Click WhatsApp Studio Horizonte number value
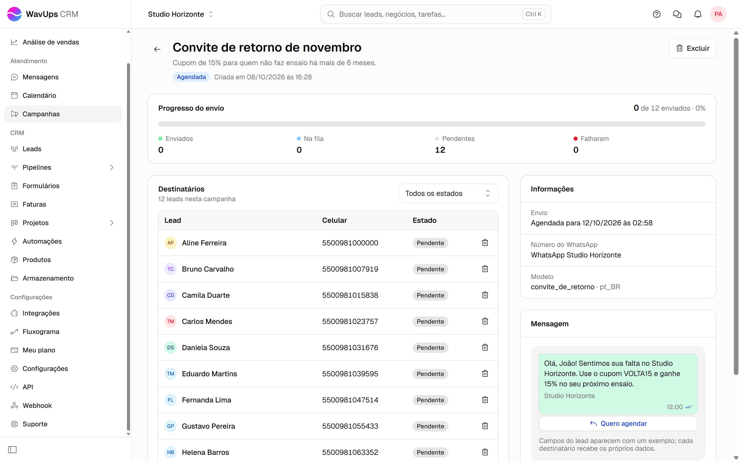This screenshot has height=462, width=740. 576,255
